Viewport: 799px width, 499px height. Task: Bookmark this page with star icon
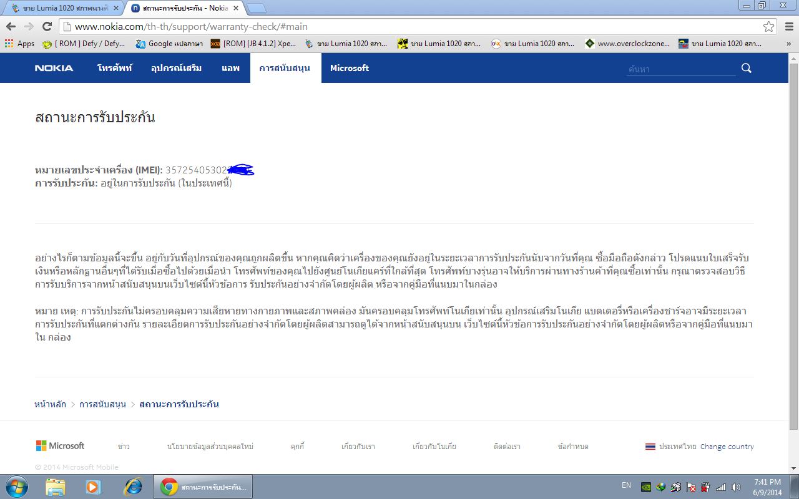(x=768, y=27)
